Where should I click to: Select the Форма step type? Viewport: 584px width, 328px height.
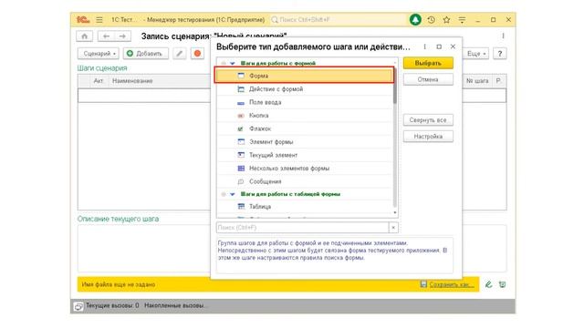[304, 76]
